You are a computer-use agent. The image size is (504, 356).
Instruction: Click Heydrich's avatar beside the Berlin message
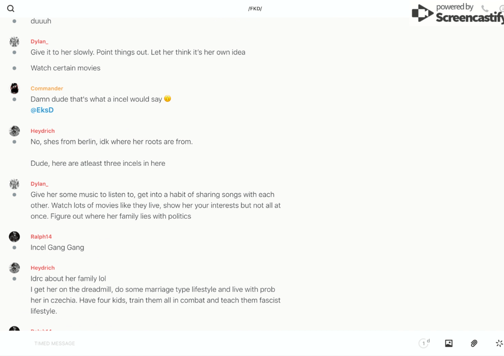point(14,131)
